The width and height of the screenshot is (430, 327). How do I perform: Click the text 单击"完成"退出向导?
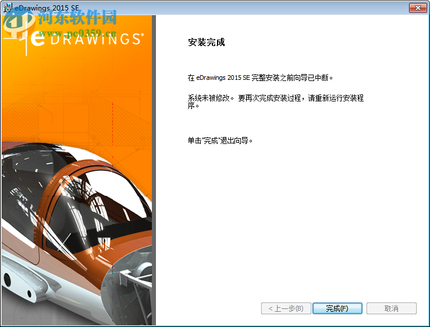coord(220,140)
